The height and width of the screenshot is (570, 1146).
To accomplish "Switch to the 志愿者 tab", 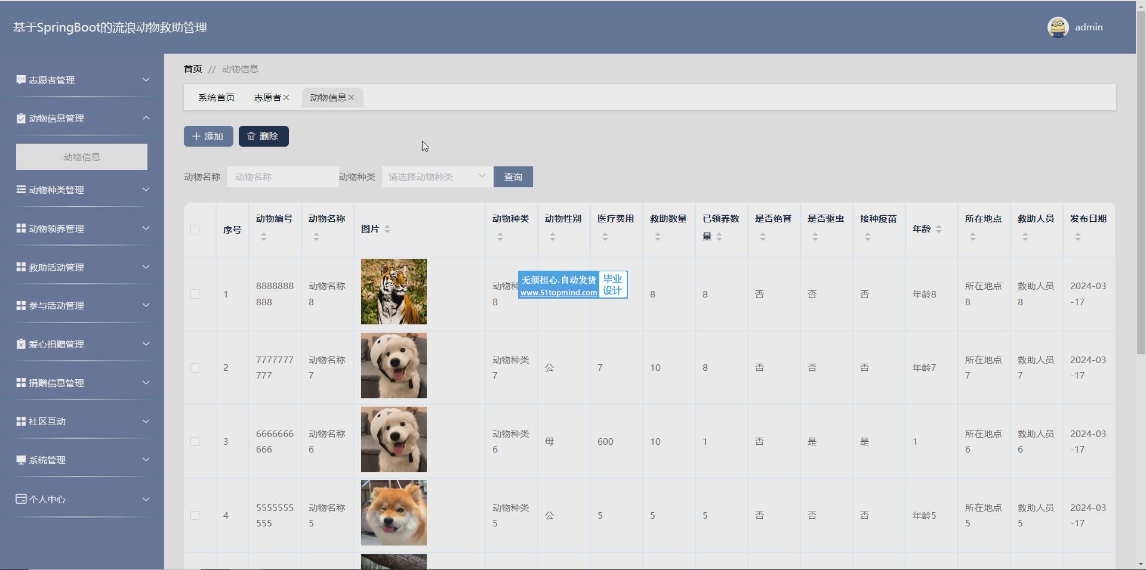I will tap(267, 98).
